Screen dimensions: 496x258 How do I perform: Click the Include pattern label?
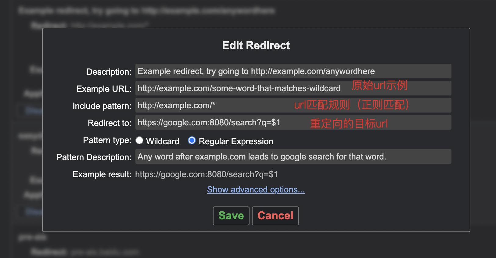[x=102, y=106]
